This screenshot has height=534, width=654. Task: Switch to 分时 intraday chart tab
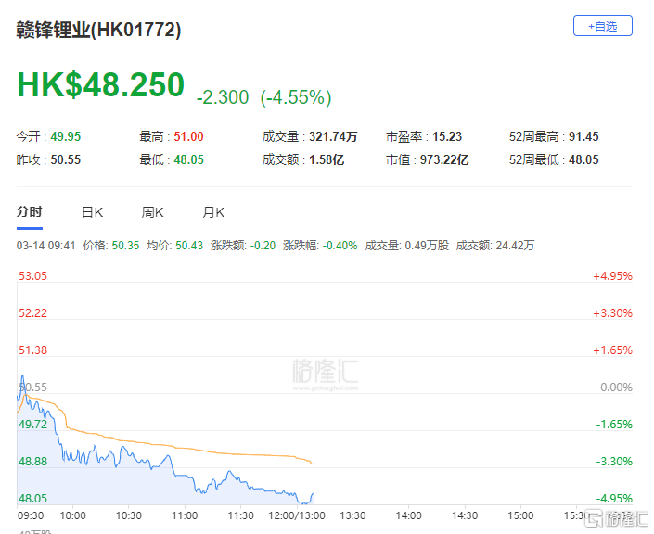coord(29,211)
